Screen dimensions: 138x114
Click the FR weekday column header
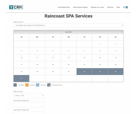pyautogui.click(x=100, y=37)
